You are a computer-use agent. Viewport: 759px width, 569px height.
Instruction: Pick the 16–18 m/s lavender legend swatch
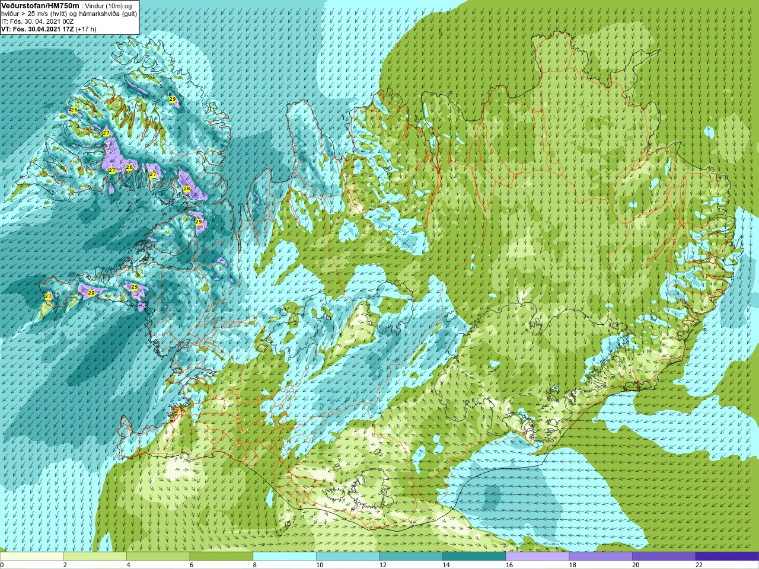pos(537,557)
